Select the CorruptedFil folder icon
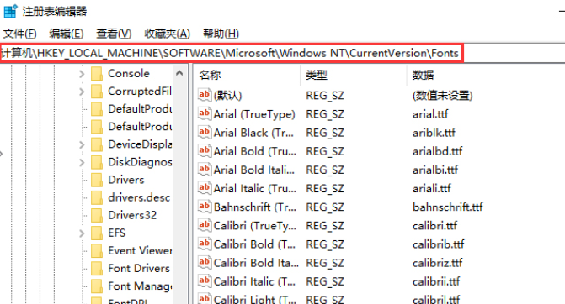The width and height of the screenshot is (565, 304). tap(97, 92)
